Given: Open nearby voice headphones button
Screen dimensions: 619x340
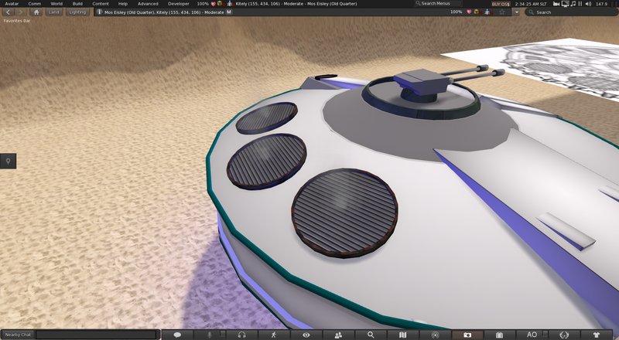Looking at the screenshot, I should [241, 335].
